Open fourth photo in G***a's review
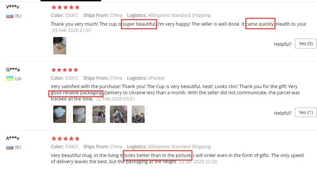317x170 pixels. 118,114
